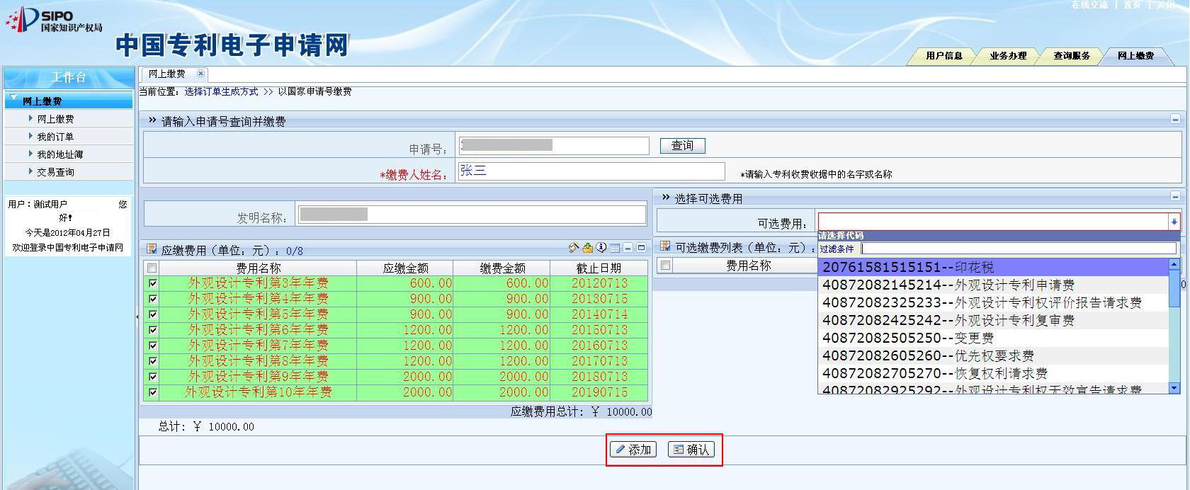Click the 缴费人姓名 input field
The image size is (1190, 490).
pos(591,171)
